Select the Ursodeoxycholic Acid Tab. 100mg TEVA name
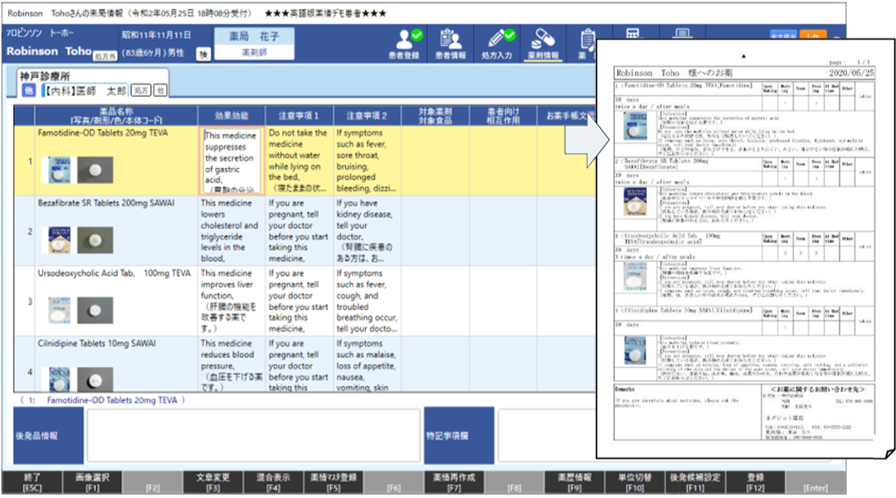This screenshot has width=896, height=498. [x=114, y=273]
